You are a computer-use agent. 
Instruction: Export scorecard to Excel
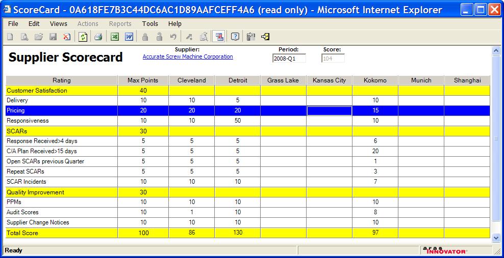click(x=115, y=37)
